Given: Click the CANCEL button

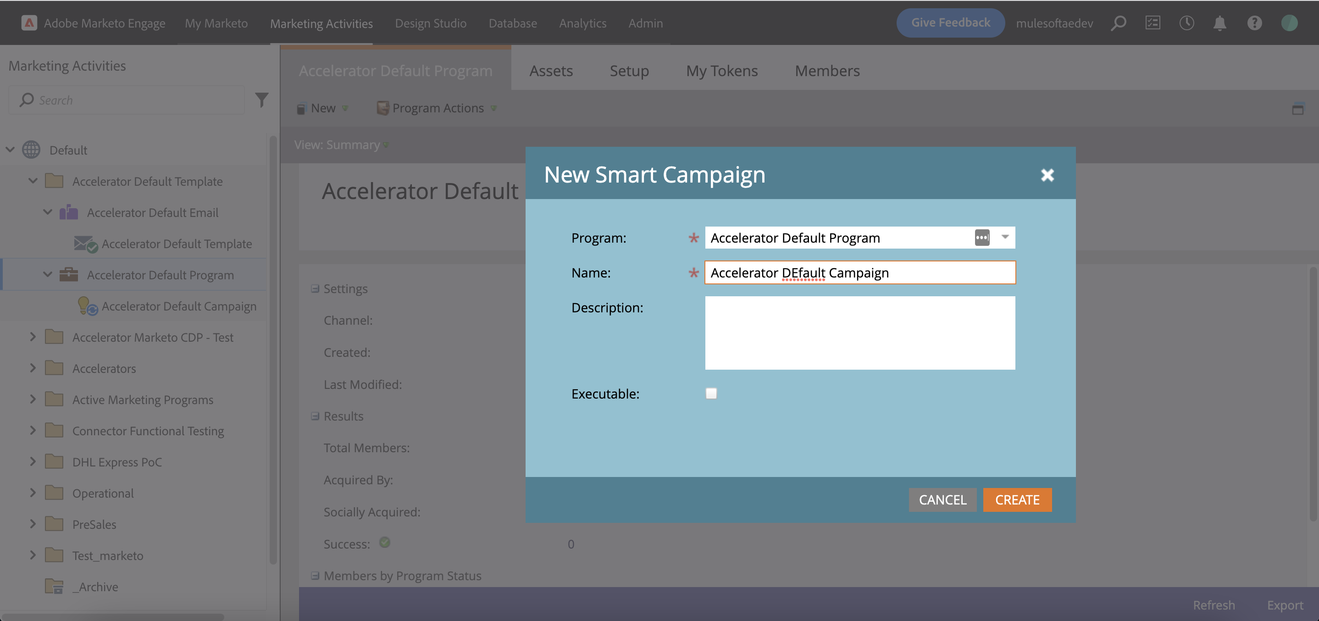Looking at the screenshot, I should [x=942, y=499].
